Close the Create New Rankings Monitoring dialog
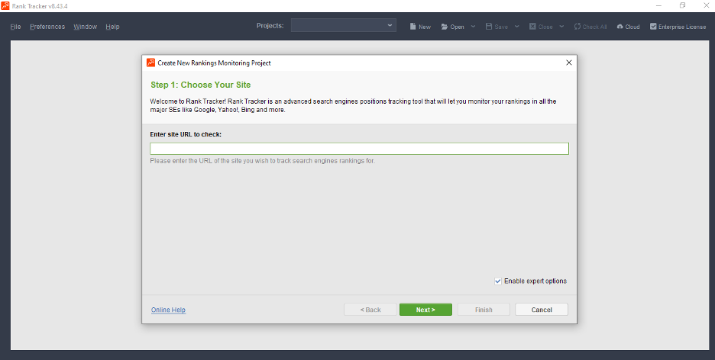 pos(568,63)
